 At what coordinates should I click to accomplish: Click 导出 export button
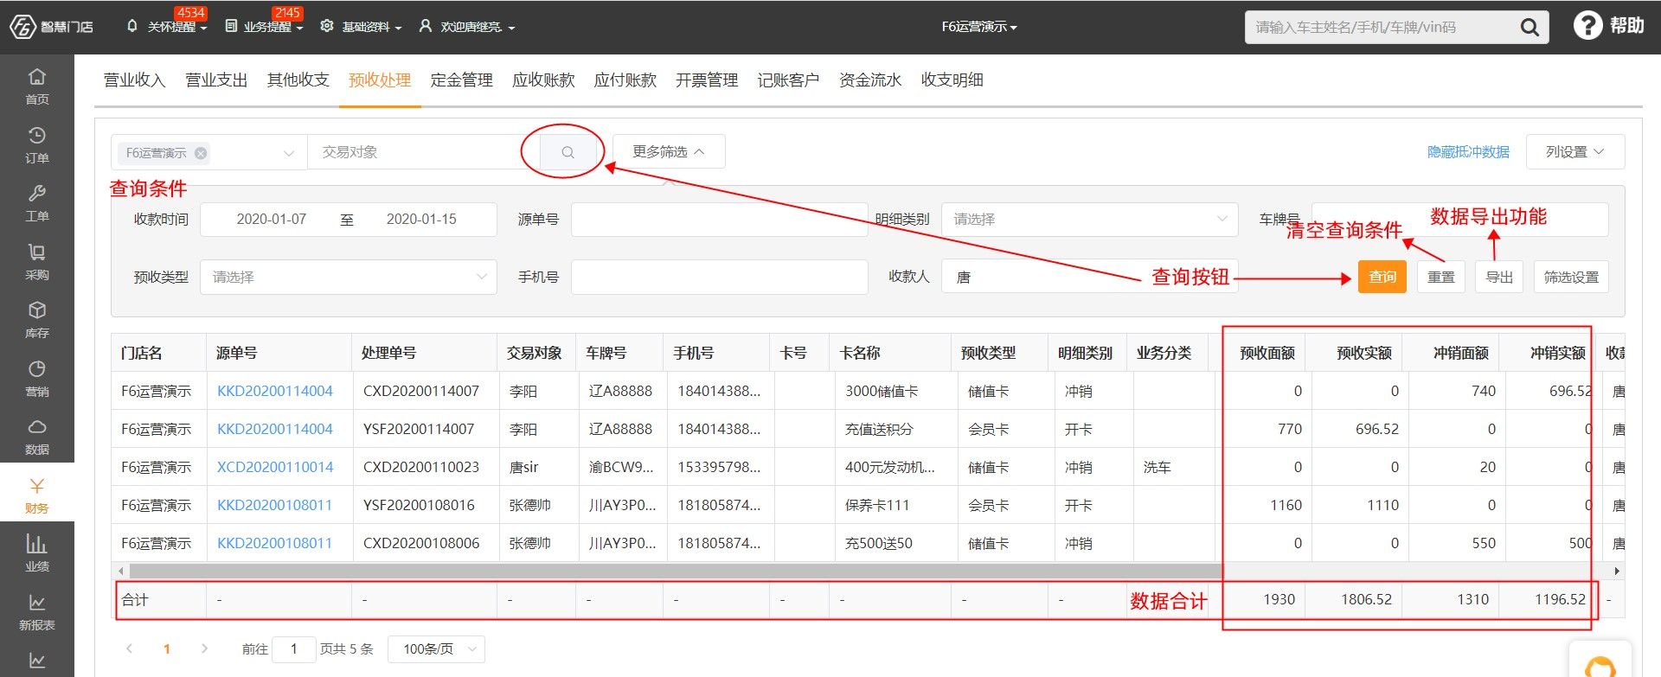pyautogui.click(x=1499, y=277)
